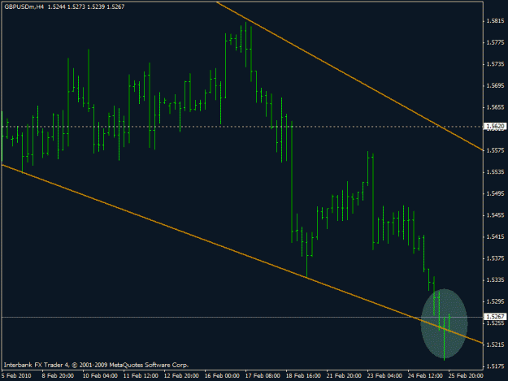Click the 1.5775 price axis value

coord(495,42)
